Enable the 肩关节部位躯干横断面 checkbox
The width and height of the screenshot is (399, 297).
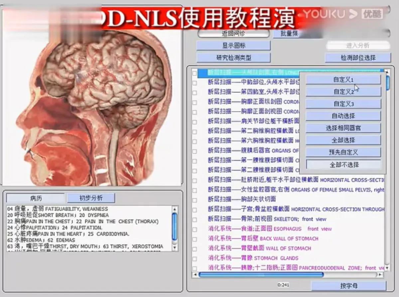195,122
